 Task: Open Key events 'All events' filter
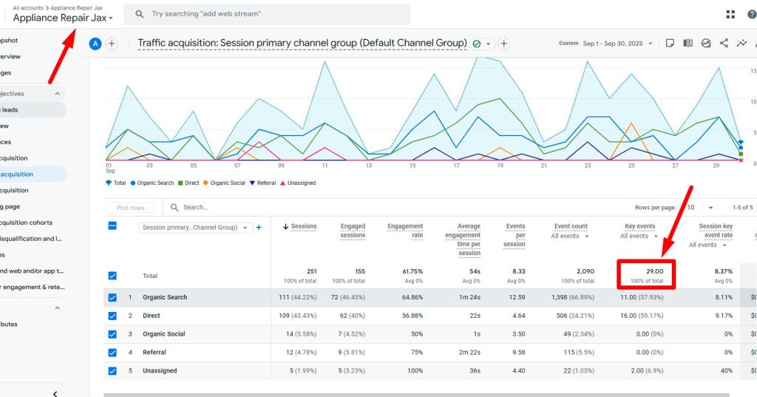639,237
